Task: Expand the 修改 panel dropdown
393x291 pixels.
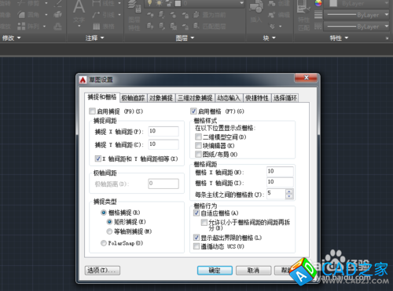Action: [x=11, y=38]
